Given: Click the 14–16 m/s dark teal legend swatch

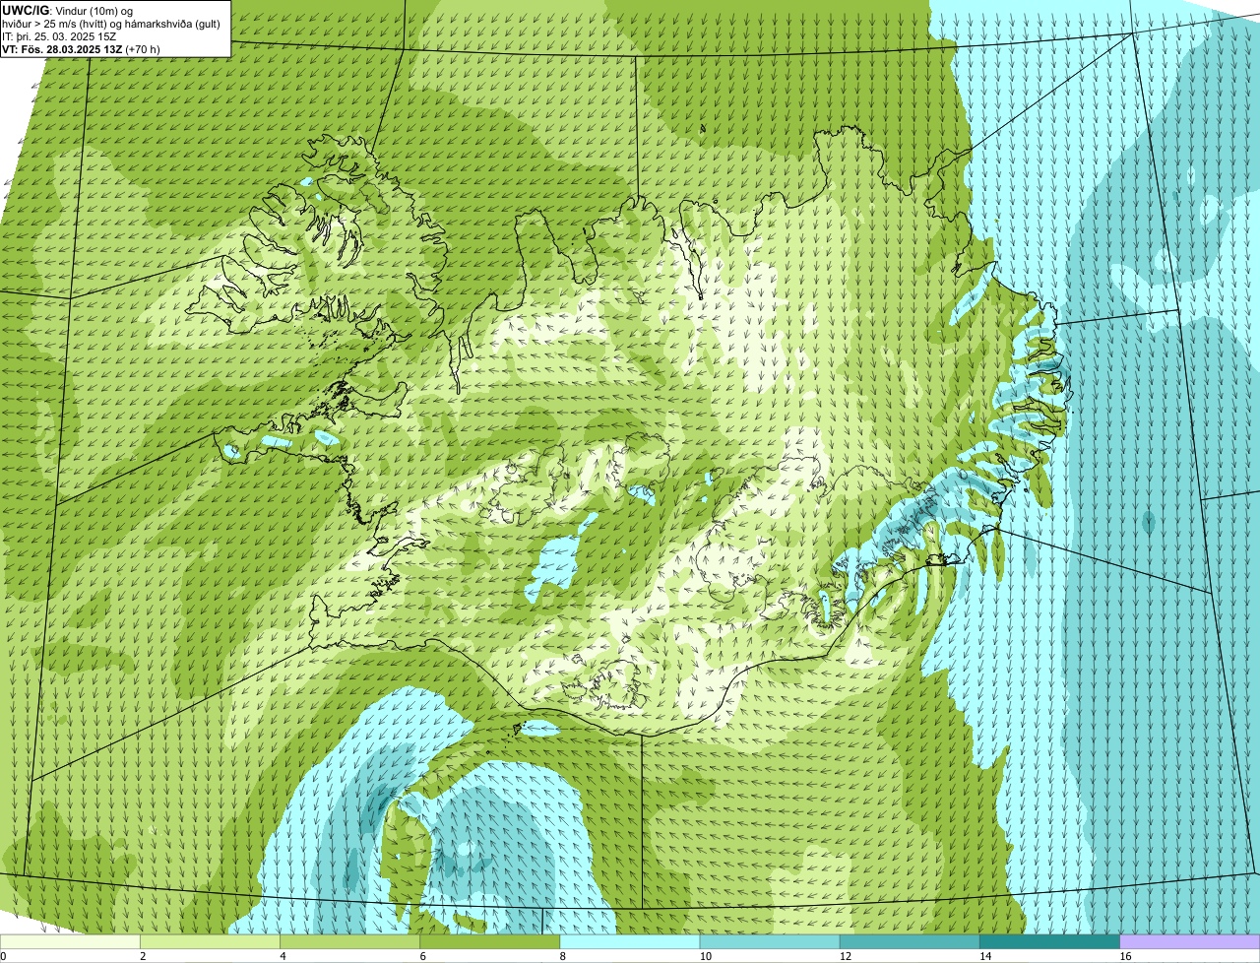Looking at the screenshot, I should click(1049, 941).
